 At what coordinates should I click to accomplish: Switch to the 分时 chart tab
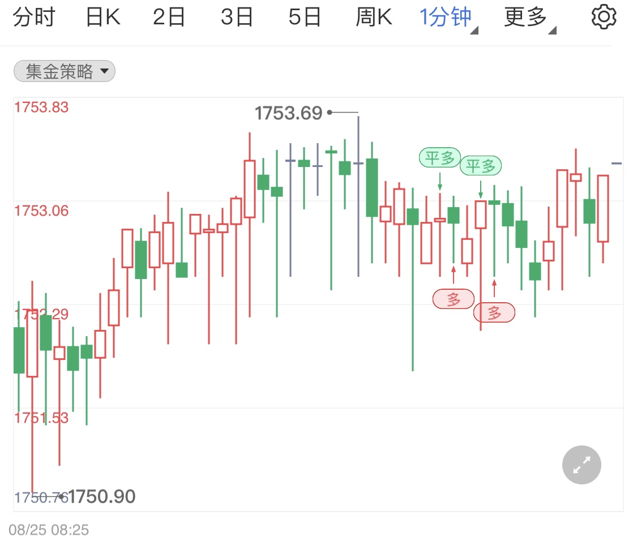34,16
